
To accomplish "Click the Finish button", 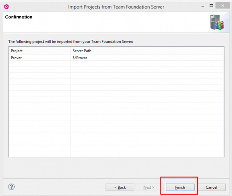I will pyautogui.click(x=180, y=187).
